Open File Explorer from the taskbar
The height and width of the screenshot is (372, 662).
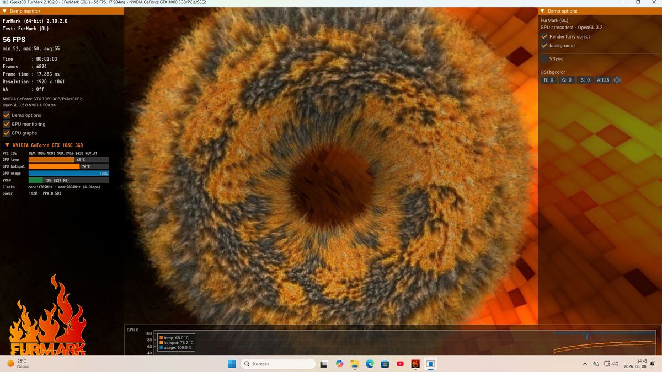(x=355, y=364)
